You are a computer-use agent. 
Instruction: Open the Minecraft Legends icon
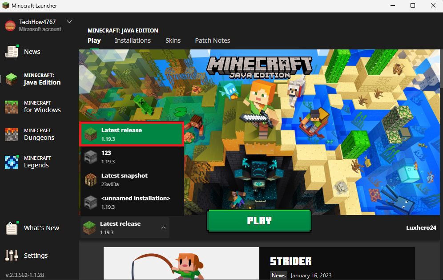(12, 162)
